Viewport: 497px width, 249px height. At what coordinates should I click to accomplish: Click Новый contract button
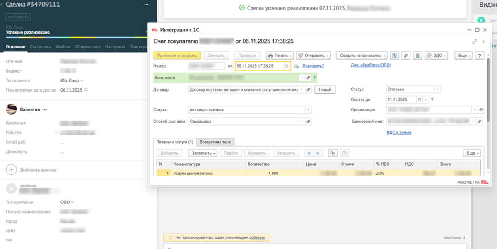tap(325, 89)
